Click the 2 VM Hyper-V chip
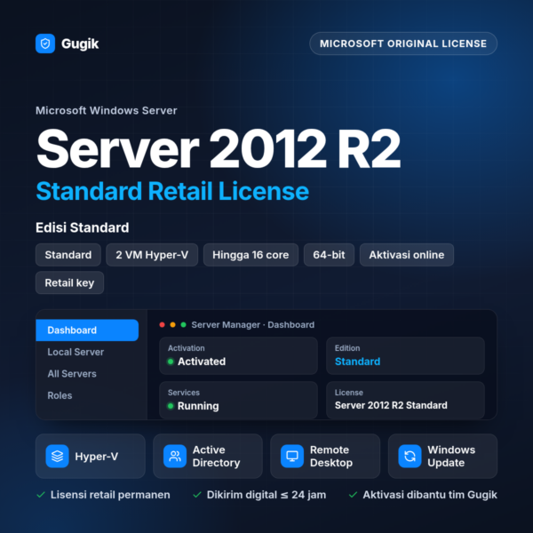The width and height of the screenshot is (533, 533). tap(152, 255)
